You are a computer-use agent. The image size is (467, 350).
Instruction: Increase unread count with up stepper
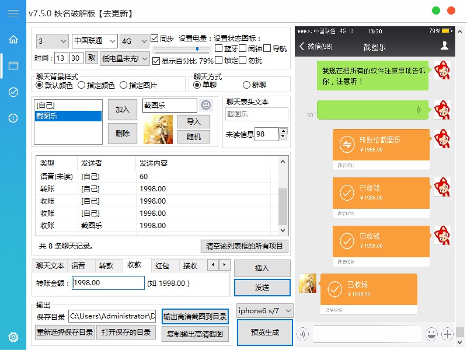tap(283, 131)
